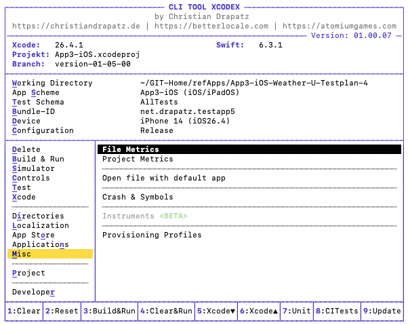This screenshot has height=325, width=408.
Task: Open the Developer menu entry
Action: [x=33, y=292]
